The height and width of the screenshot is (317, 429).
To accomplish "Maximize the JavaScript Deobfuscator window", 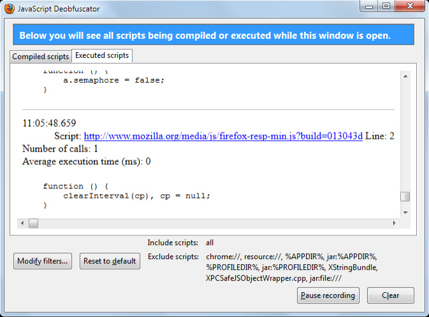I will [387, 6].
